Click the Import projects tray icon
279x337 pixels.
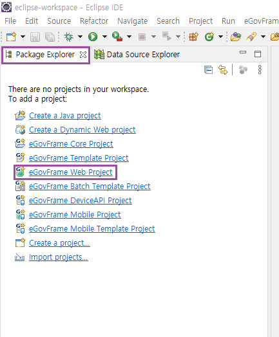pyautogui.click(x=19, y=257)
